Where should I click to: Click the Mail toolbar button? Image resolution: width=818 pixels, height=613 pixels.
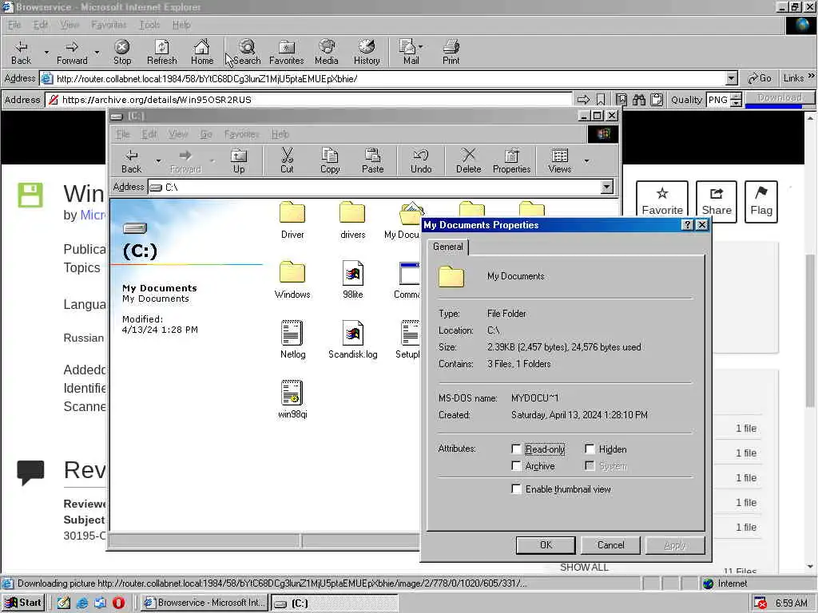(x=411, y=52)
